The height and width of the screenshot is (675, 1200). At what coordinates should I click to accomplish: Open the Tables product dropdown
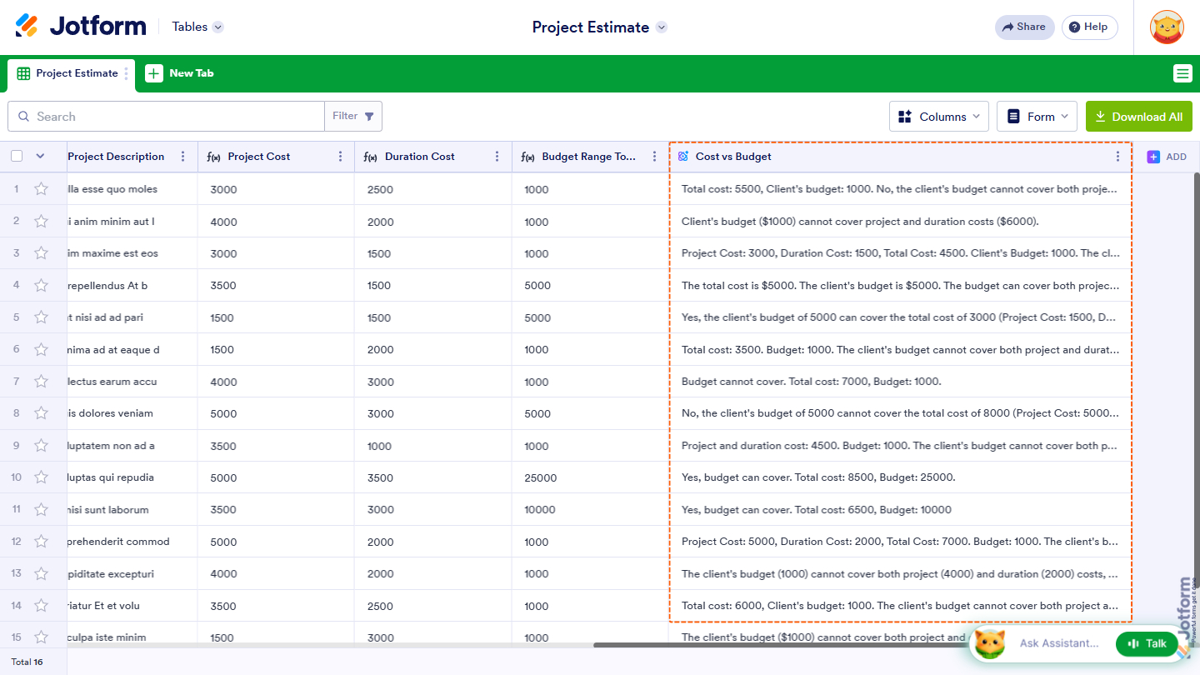click(x=197, y=27)
